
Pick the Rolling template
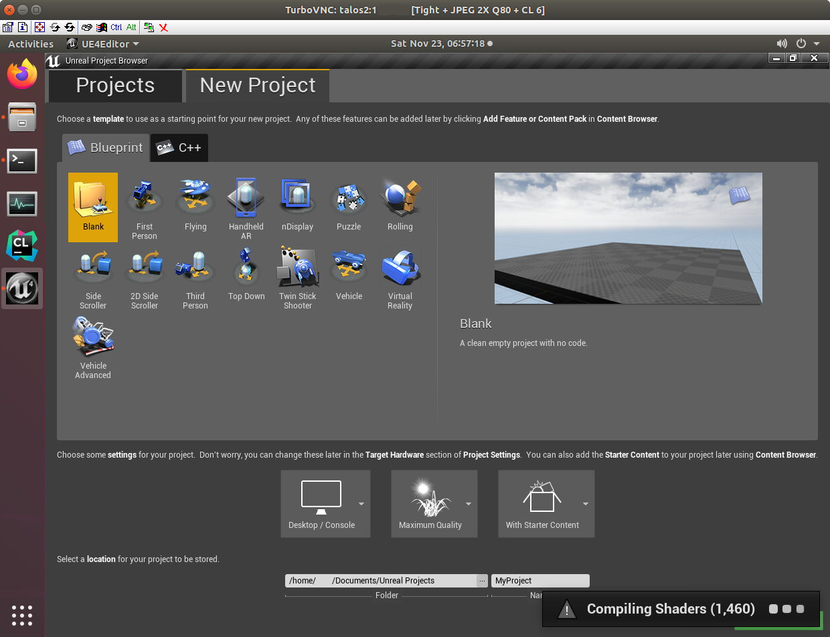(x=400, y=207)
